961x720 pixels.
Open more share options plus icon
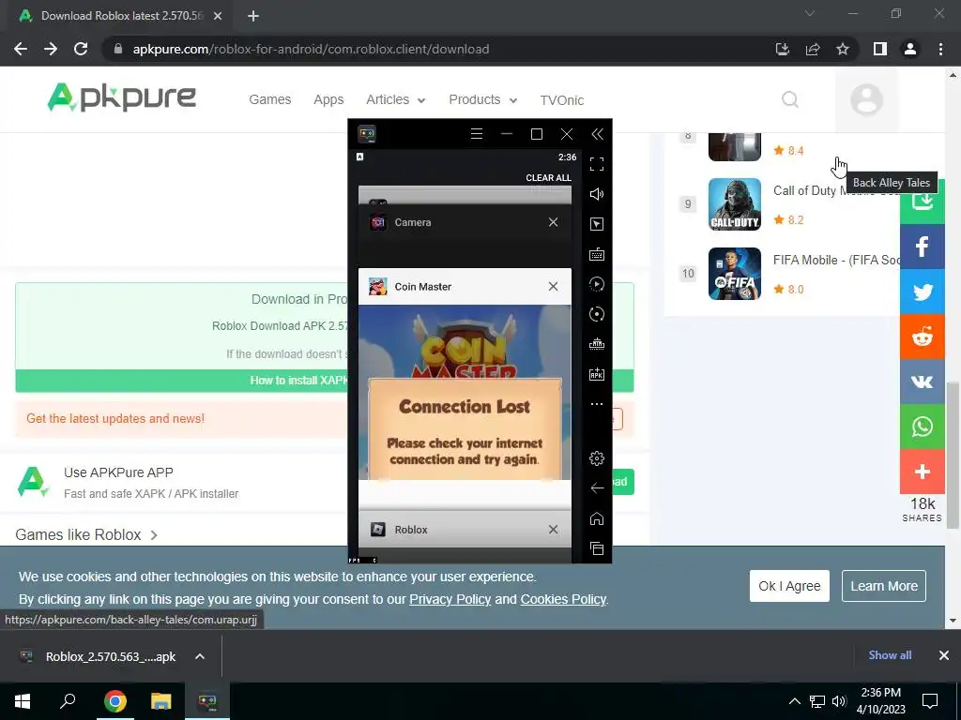[x=922, y=472]
